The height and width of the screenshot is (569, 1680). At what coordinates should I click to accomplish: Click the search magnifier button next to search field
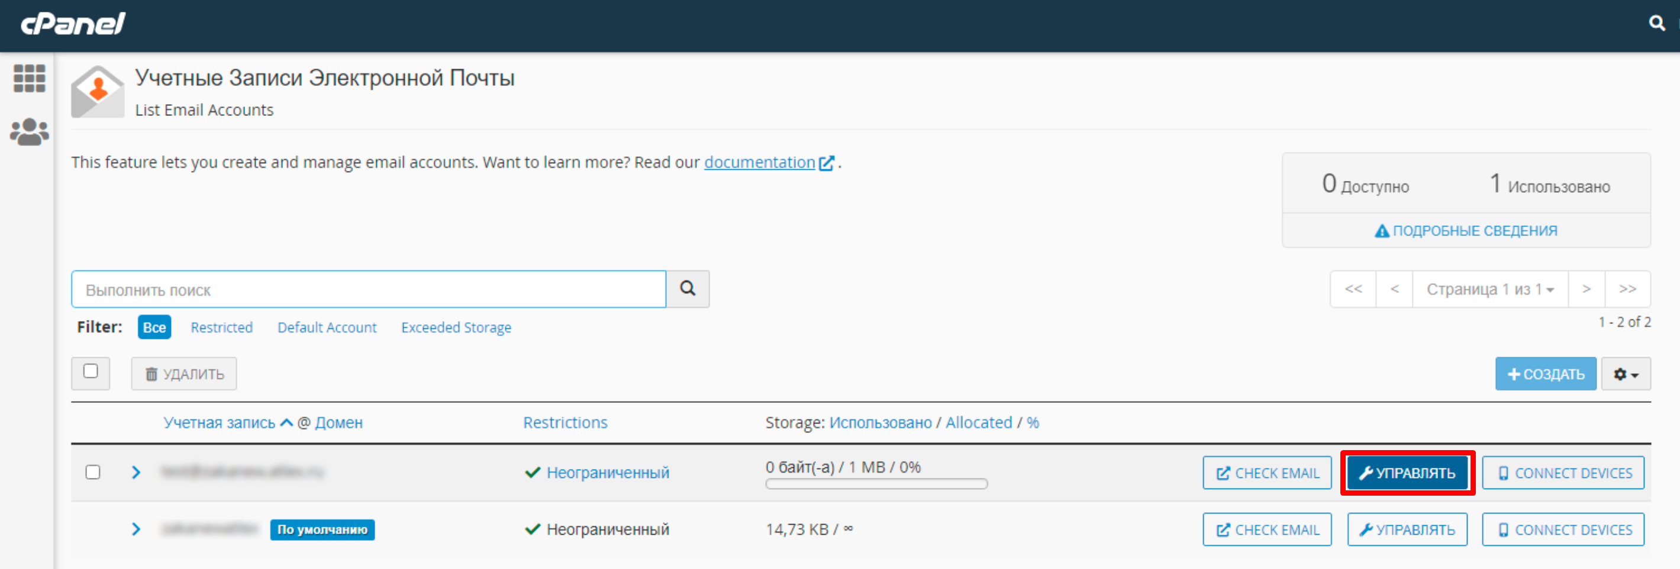(x=688, y=289)
